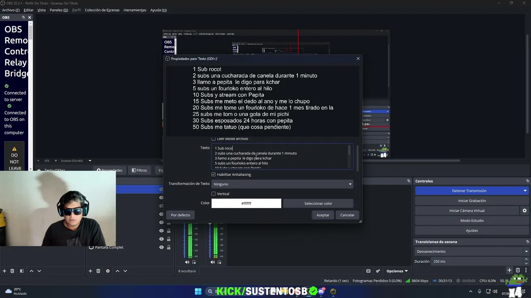Move scene down with Scenes down arrow
Image resolution: width=531 pixels, height=298 pixels.
[x=39, y=271]
